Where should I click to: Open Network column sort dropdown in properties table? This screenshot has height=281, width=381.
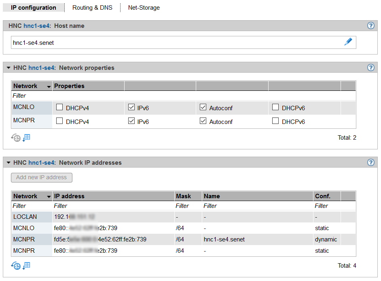tap(49, 86)
